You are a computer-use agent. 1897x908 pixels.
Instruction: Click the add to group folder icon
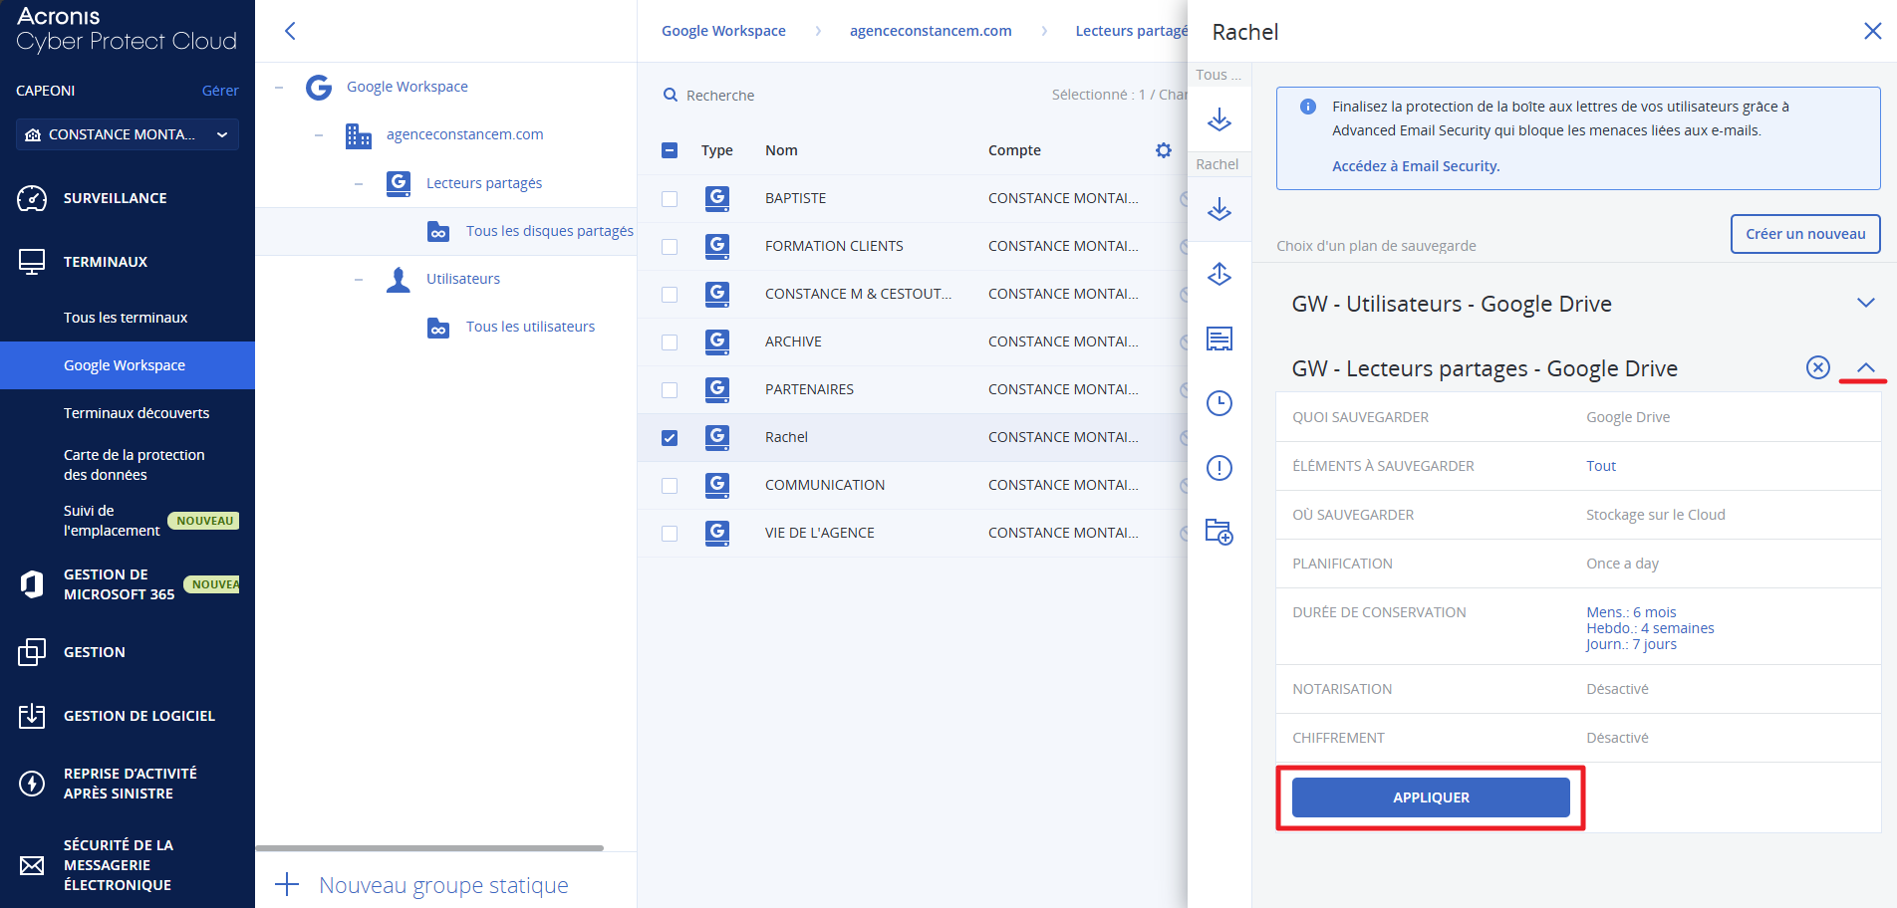1219,532
